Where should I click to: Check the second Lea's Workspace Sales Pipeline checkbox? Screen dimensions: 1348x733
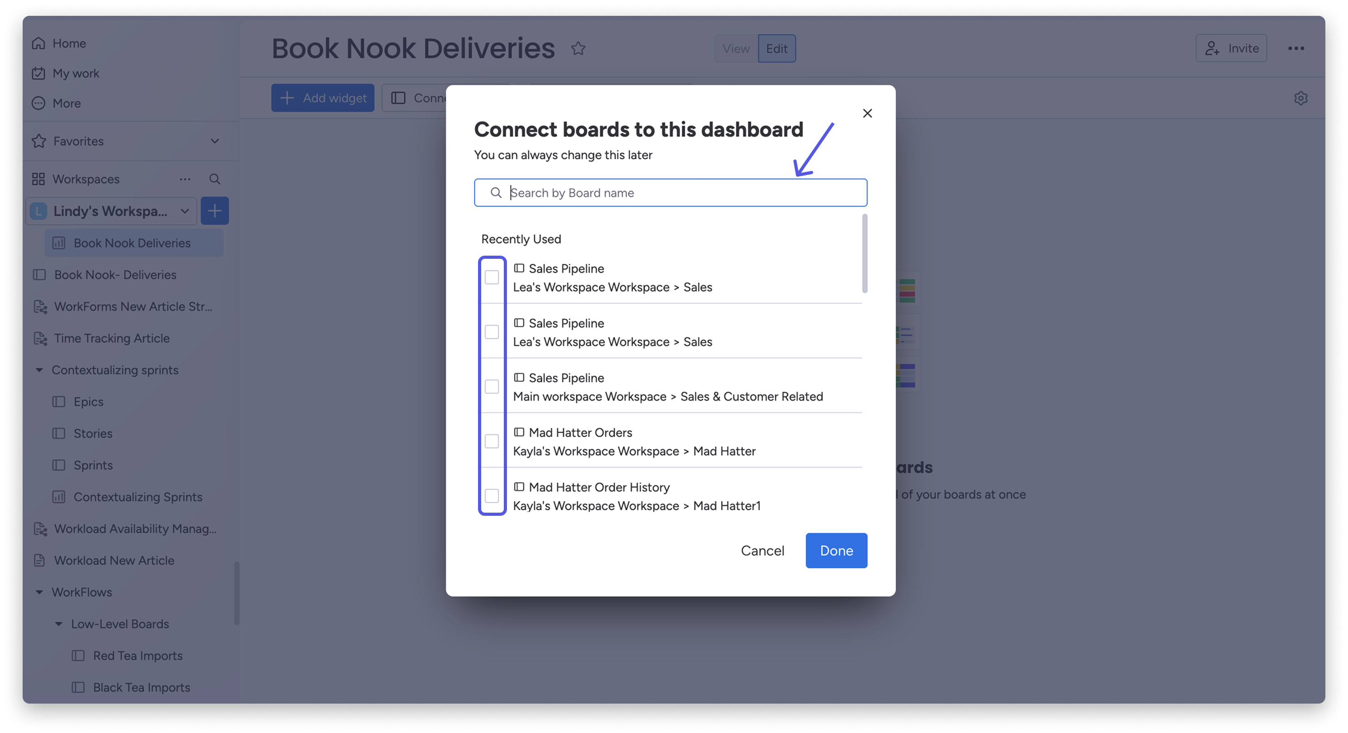coord(492,332)
